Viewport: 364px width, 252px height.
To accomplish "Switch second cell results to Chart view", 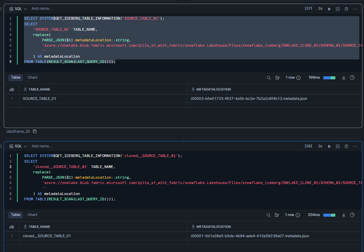I will tap(32, 215).
